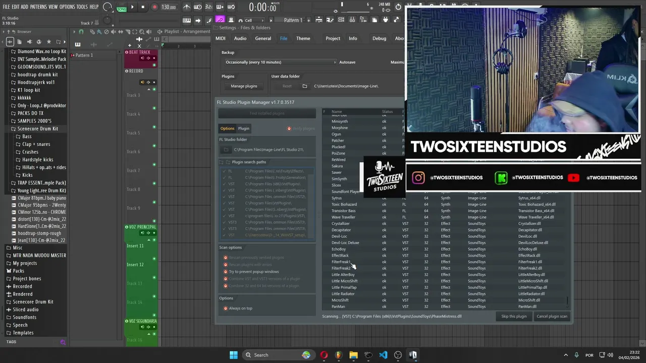Select the playlist pencil draw tool
Viewport: 646px width, 363px height.
(x=92, y=32)
